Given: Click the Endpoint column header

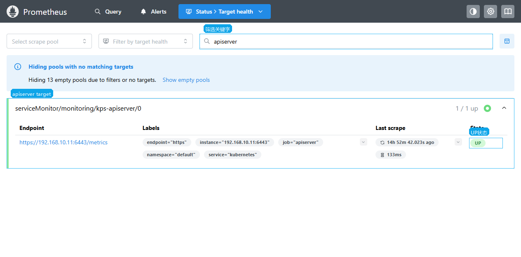Looking at the screenshot, I should point(32,128).
